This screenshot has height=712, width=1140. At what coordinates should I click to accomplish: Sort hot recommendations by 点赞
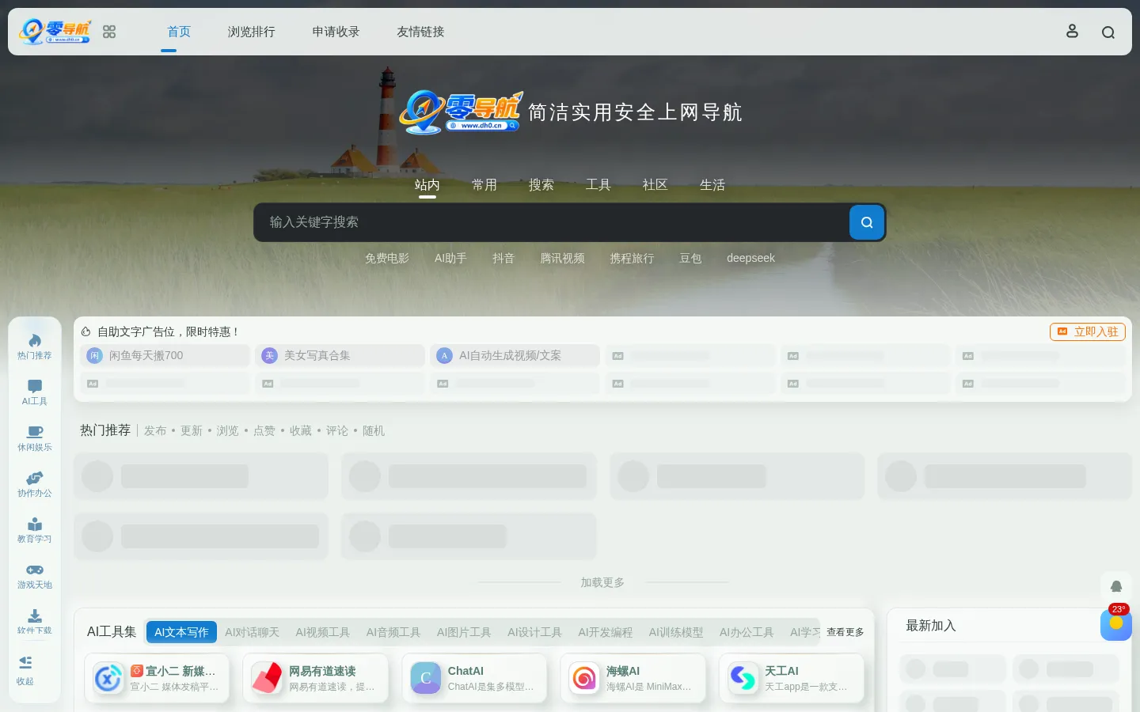[x=264, y=430]
